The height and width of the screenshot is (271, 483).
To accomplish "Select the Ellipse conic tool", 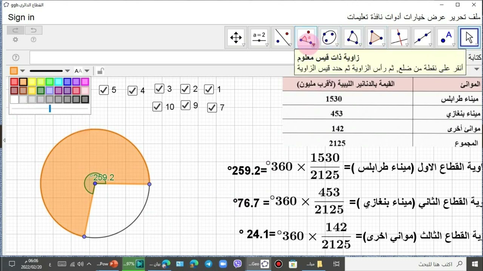I will 329,37.
